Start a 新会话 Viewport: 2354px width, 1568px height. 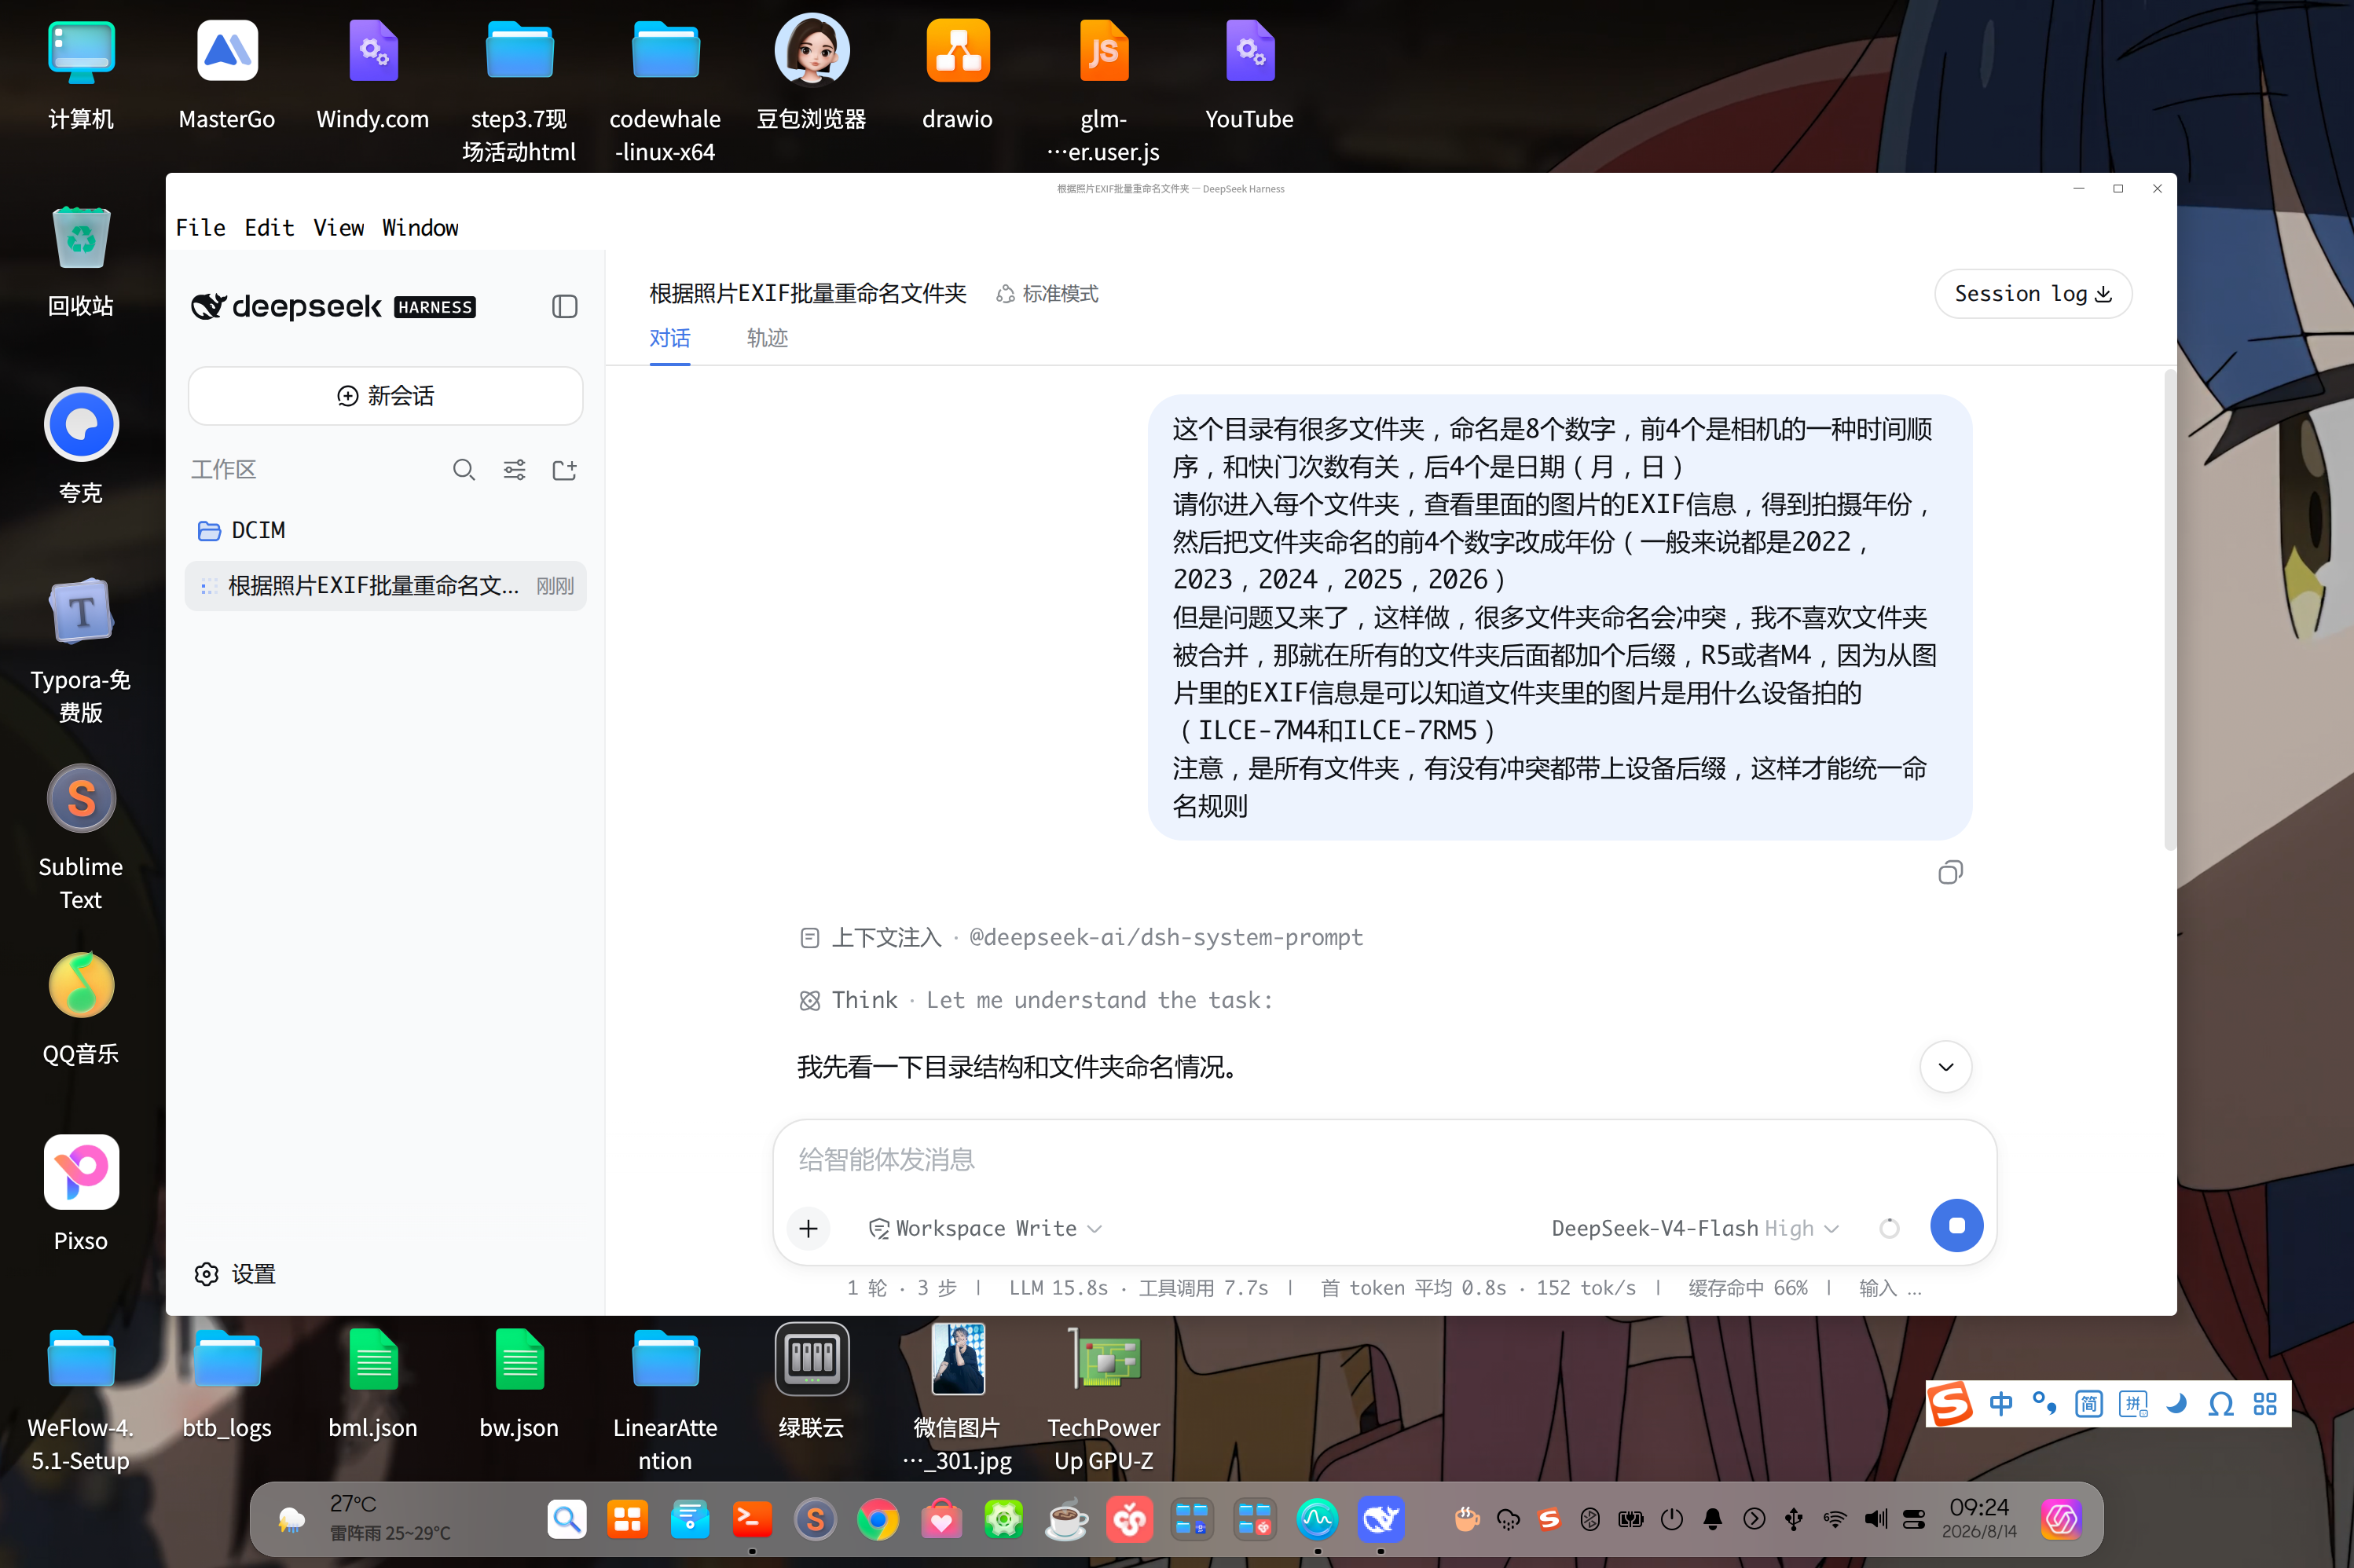pos(385,396)
